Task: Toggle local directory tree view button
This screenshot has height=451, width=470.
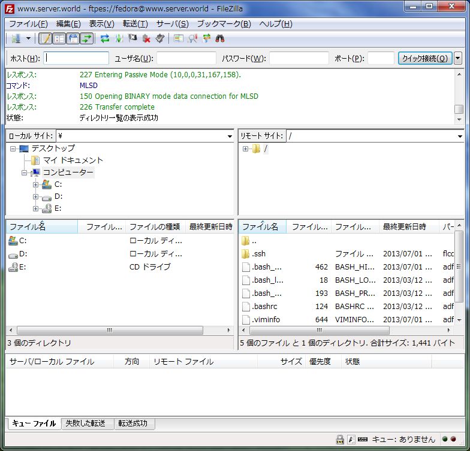Action: point(59,38)
